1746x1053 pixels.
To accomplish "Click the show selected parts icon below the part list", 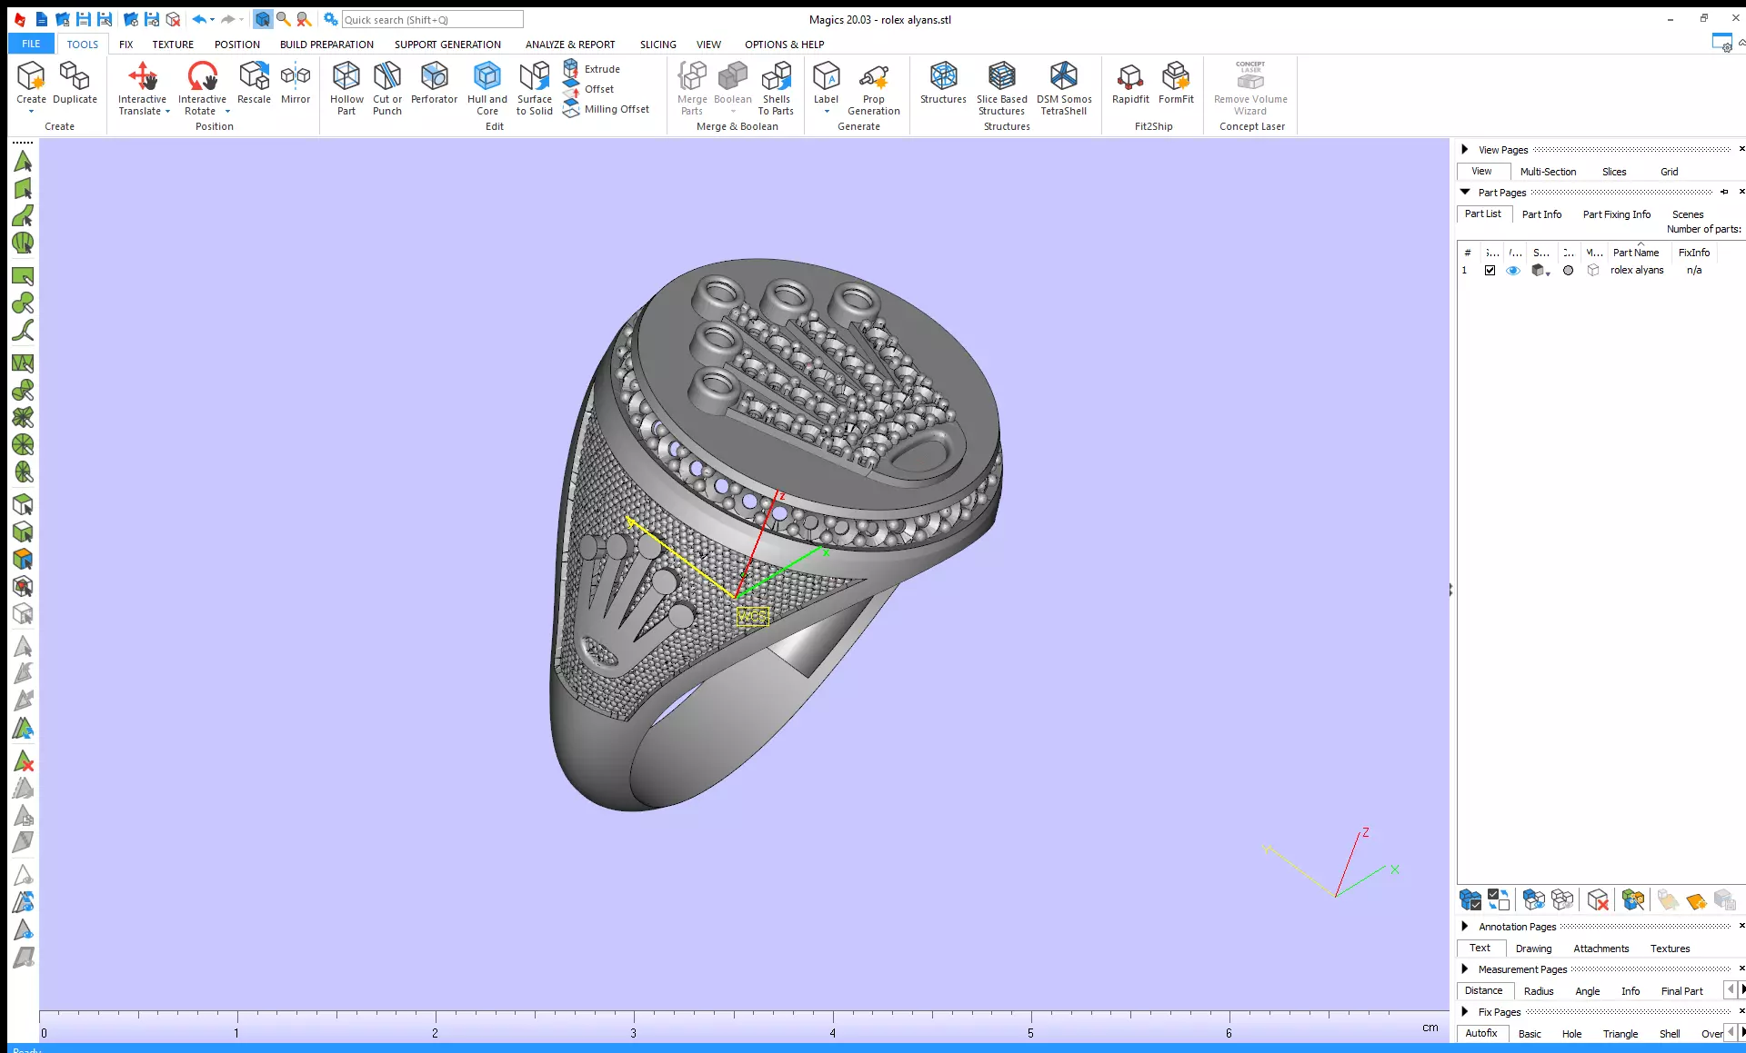I will pyautogui.click(x=1534, y=899).
